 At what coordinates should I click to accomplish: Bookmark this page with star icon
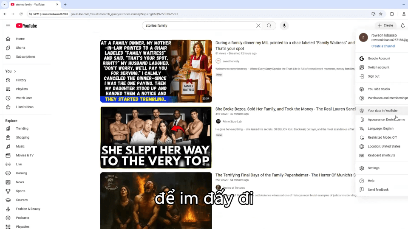point(381,14)
